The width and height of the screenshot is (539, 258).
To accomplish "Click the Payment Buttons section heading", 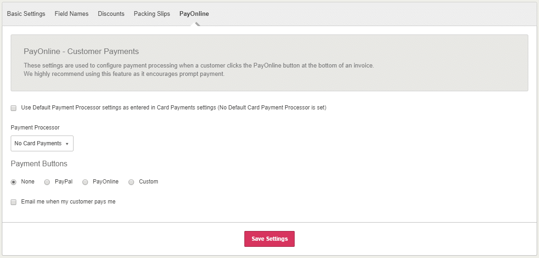I will [39, 164].
